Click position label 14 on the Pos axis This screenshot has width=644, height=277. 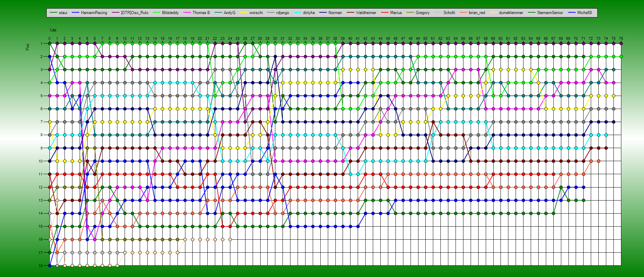coord(41,213)
